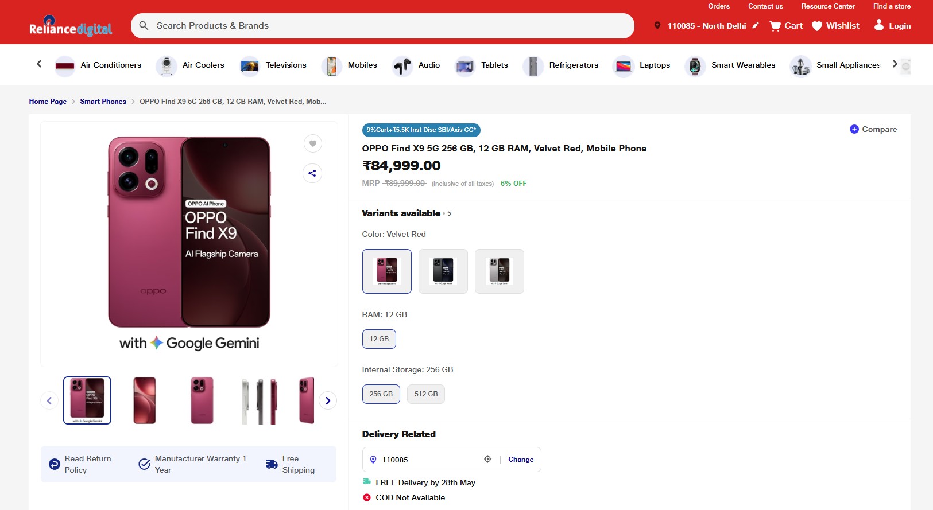Select first thumbnail with Google Gemini

(87, 400)
